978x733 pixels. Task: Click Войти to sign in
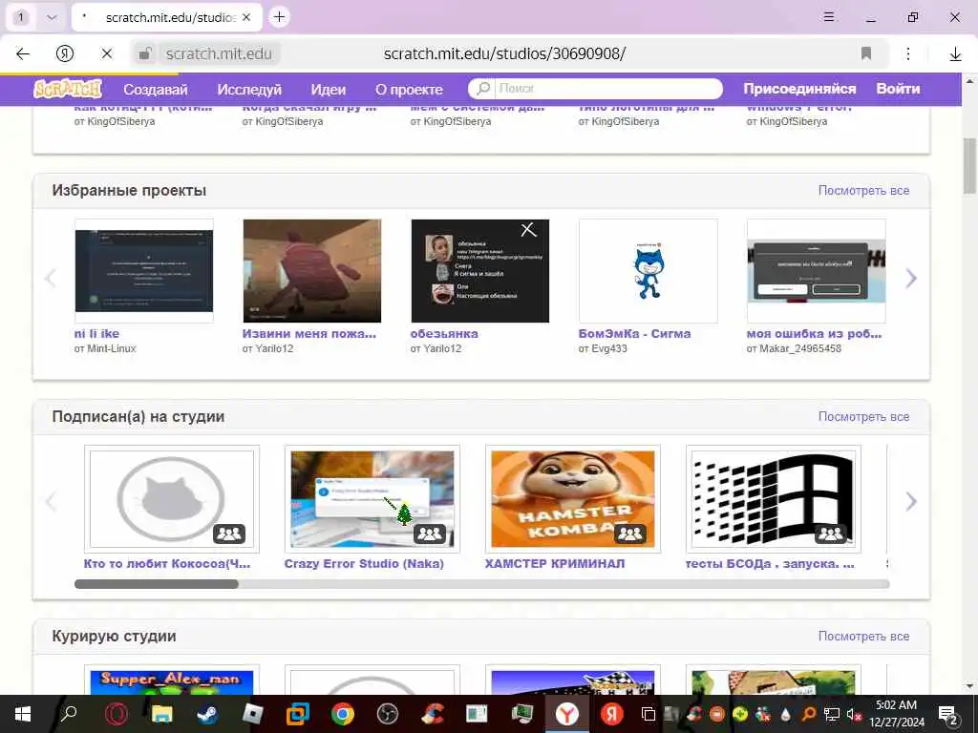coord(898,89)
